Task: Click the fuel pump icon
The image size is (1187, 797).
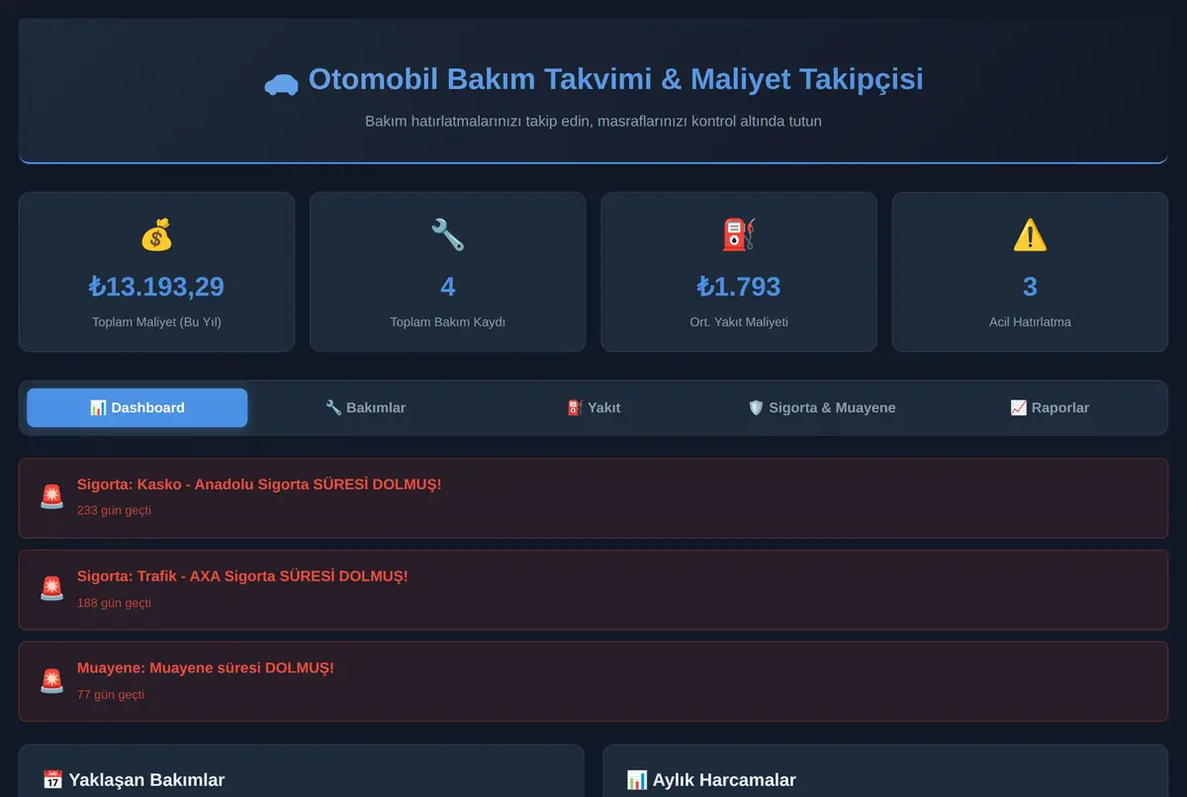Action: [x=739, y=235]
